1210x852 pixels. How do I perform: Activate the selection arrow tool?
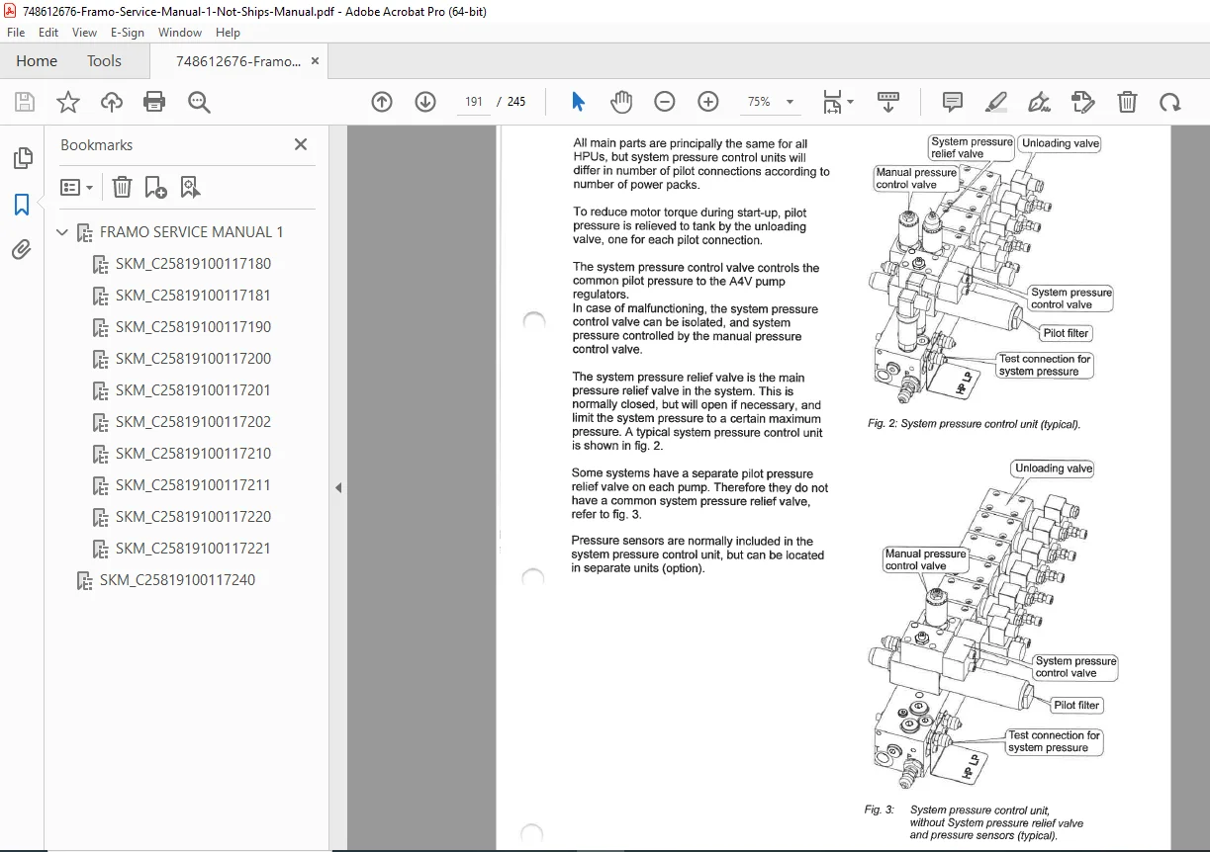pos(579,102)
